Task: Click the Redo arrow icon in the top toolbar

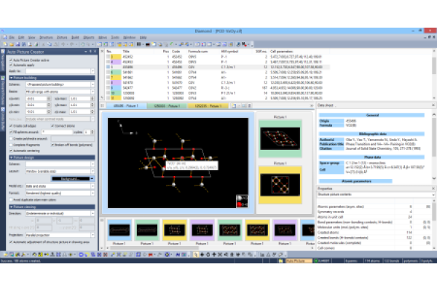Action: click(72, 44)
